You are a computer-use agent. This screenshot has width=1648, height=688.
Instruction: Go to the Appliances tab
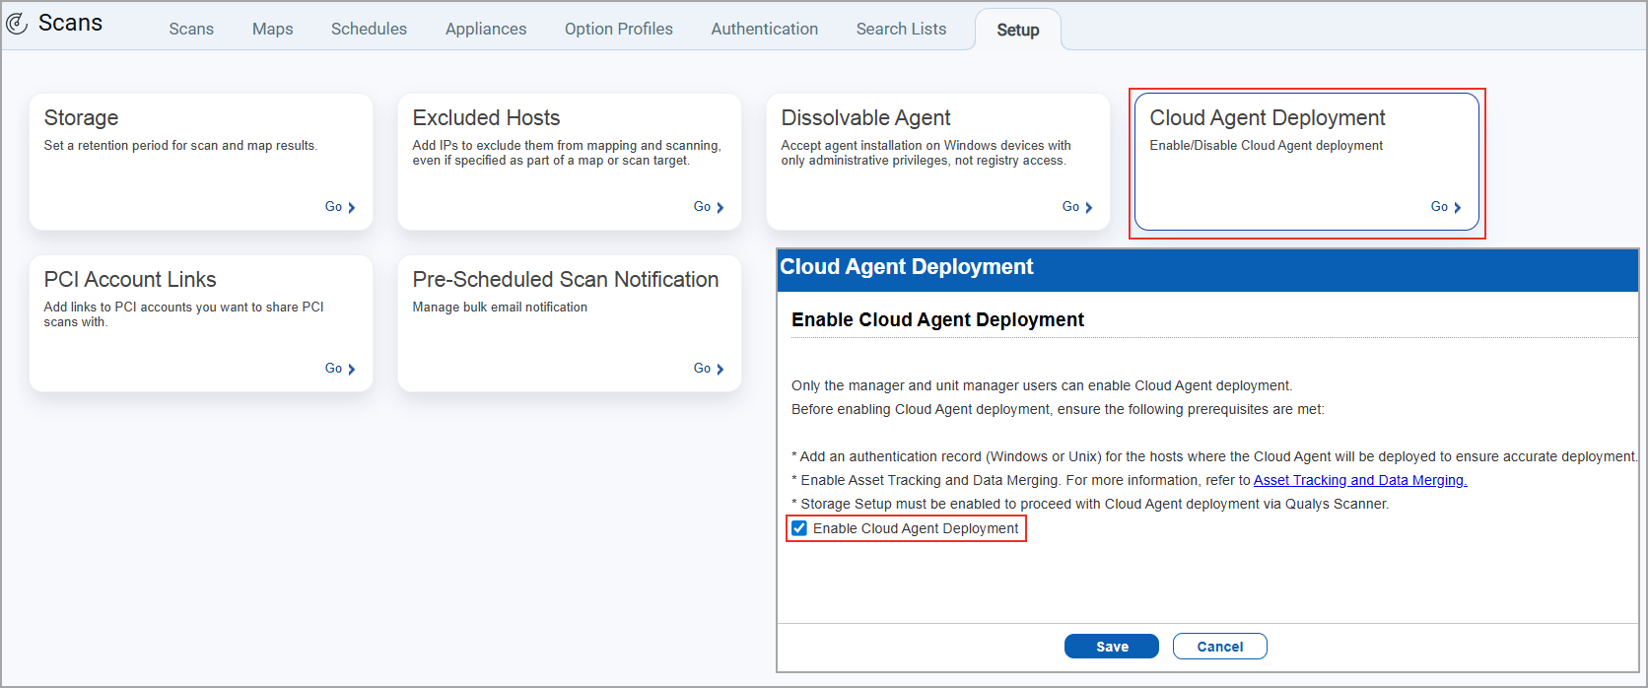(x=486, y=30)
